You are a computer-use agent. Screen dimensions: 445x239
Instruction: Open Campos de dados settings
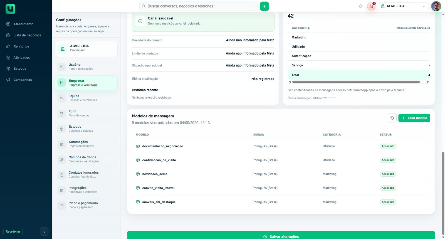pyautogui.click(x=86, y=159)
